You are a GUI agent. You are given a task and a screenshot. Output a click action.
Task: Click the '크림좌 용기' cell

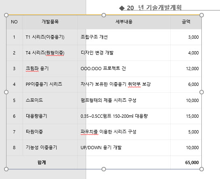click(x=50, y=69)
